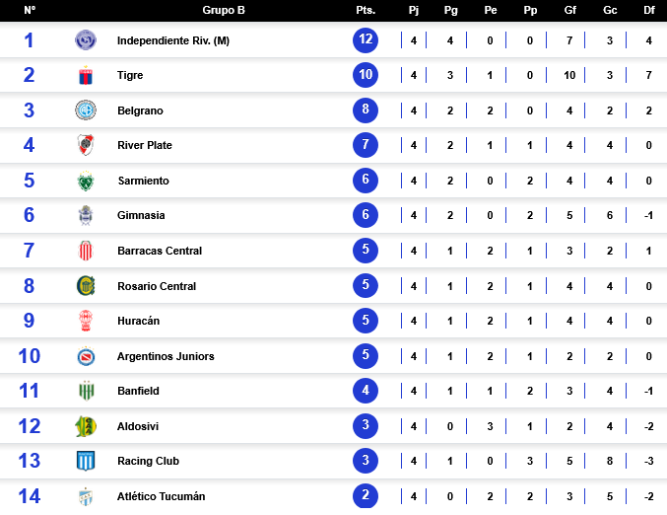Click the Barracas Central crest

pos(86,251)
